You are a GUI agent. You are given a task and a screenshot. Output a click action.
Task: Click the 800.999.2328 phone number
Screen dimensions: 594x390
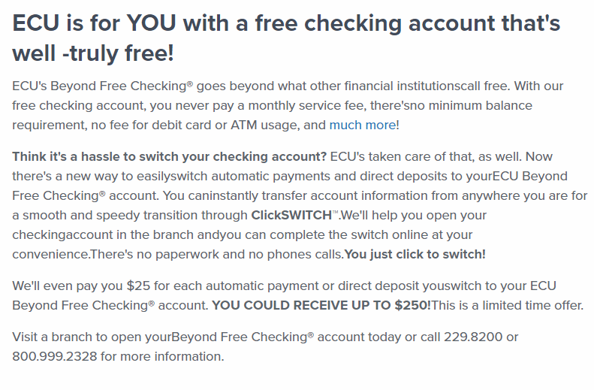pyautogui.click(x=55, y=356)
